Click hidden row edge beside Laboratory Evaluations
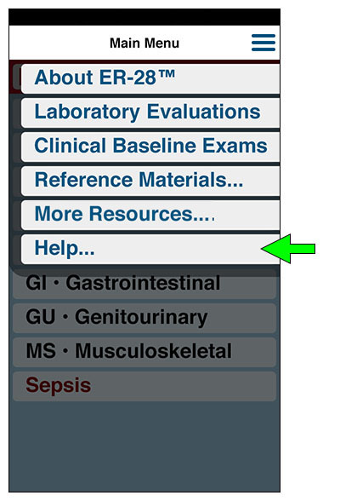Screen dimensions: 340x501 (17, 113)
